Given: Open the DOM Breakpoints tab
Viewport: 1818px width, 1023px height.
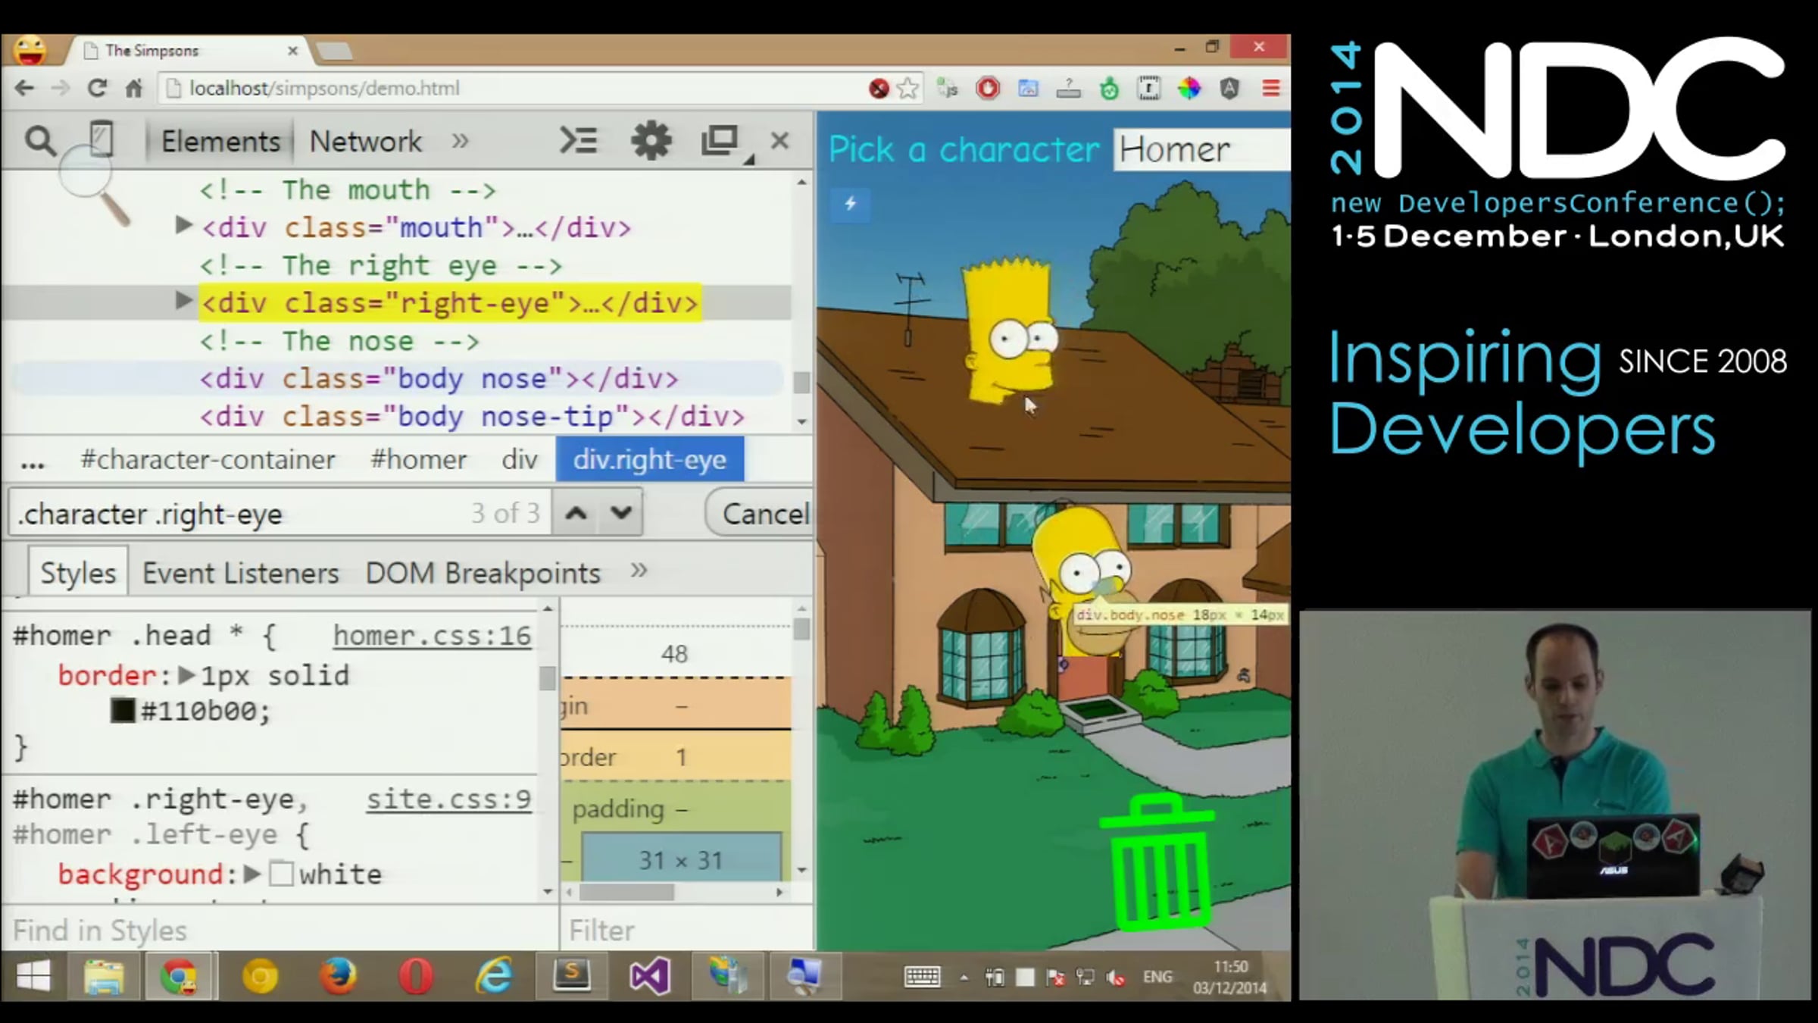Looking at the screenshot, I should point(483,573).
